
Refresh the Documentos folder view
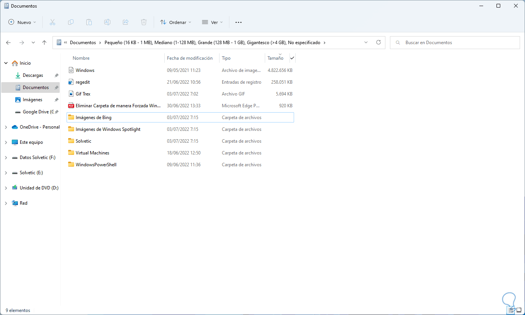pos(378,43)
